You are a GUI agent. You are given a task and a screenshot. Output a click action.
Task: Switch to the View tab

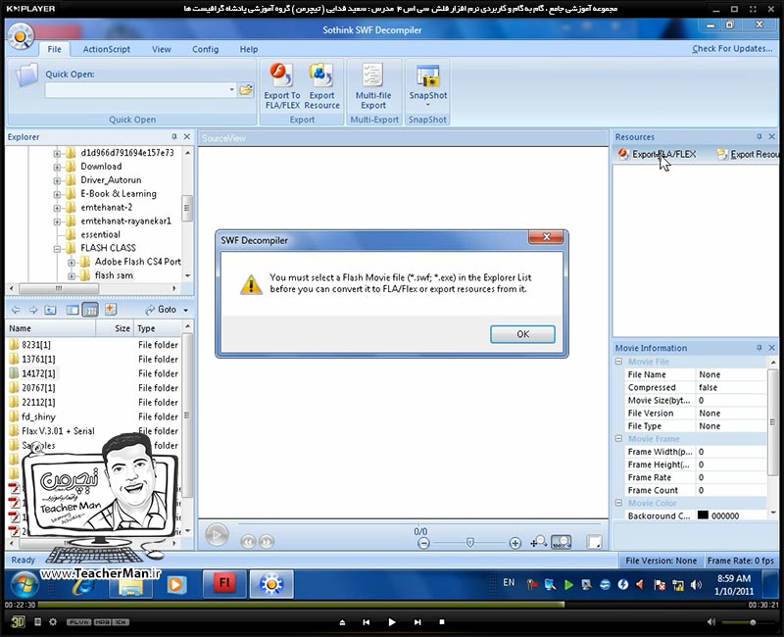pyautogui.click(x=161, y=49)
